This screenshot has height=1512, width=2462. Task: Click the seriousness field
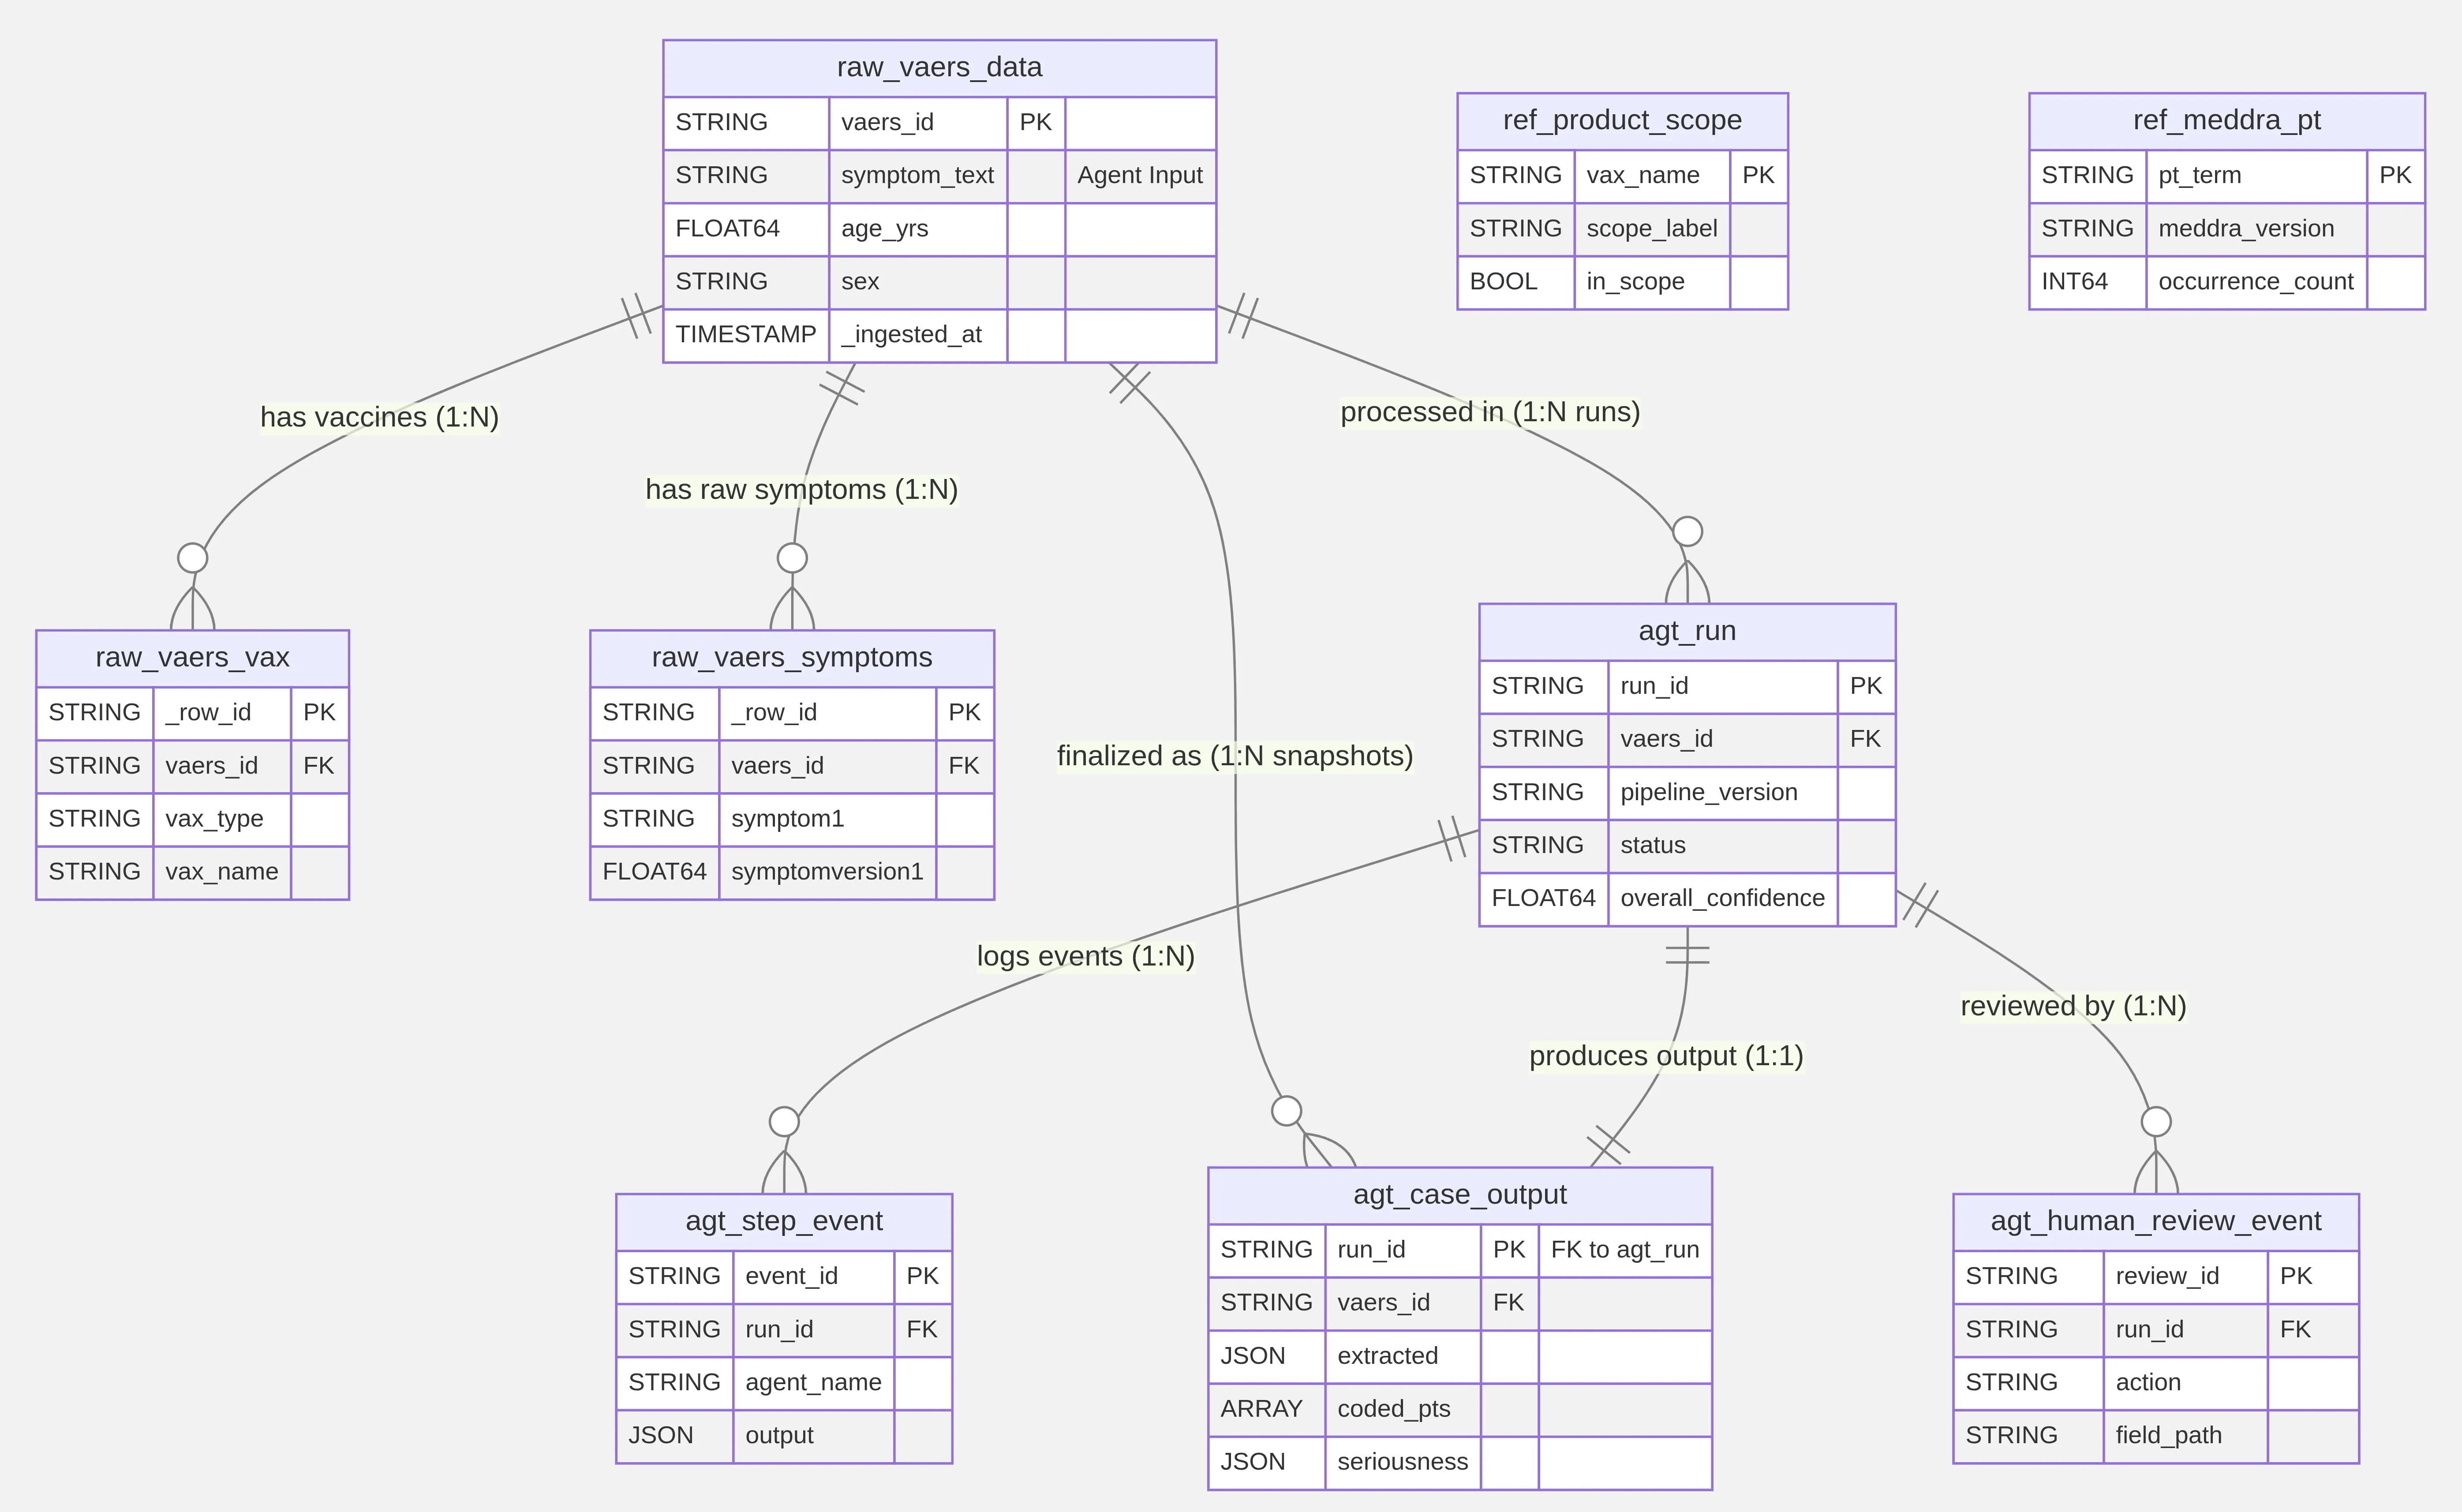(1403, 1463)
